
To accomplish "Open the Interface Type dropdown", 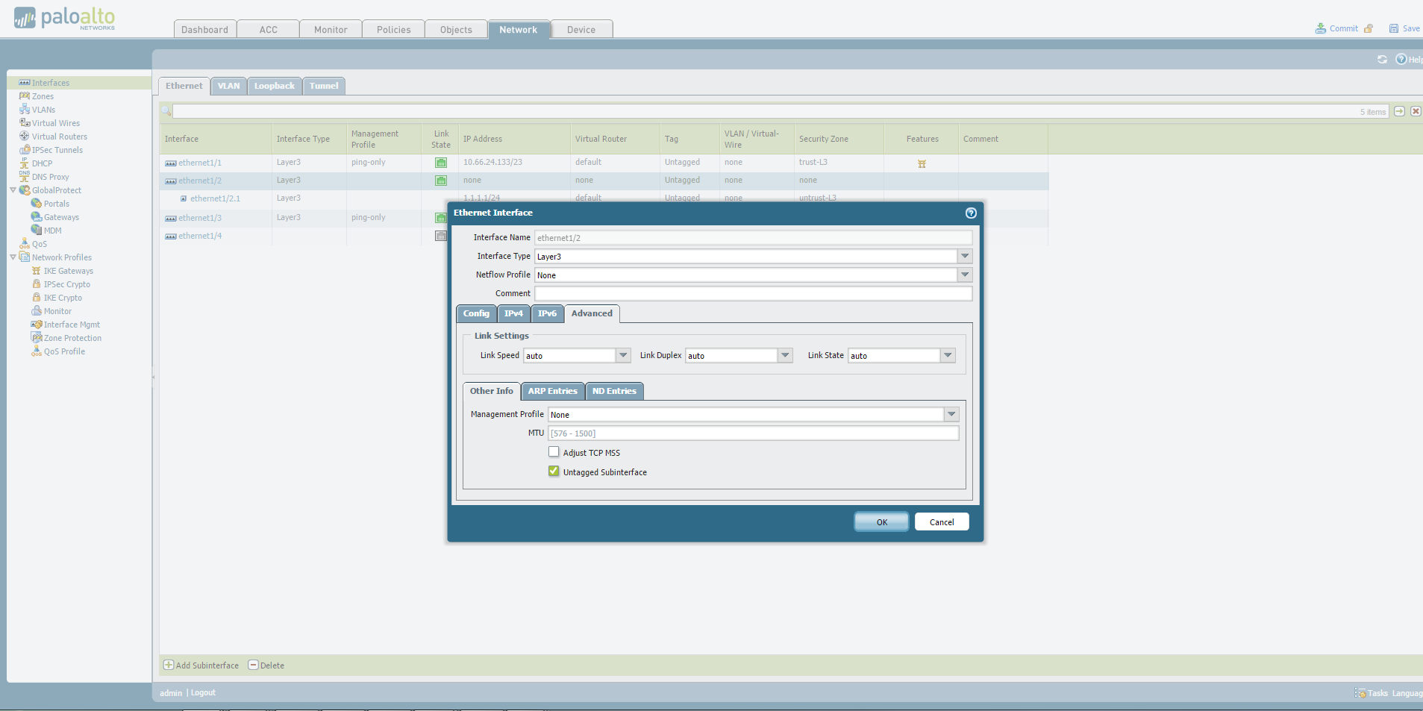I will click(965, 257).
